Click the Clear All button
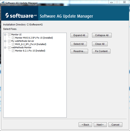Image resolution: width=130 pixels, height=131 pixels. click(100, 44)
